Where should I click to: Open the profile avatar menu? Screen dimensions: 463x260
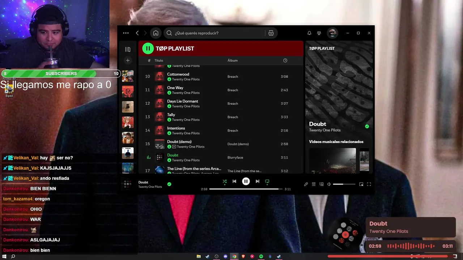(332, 33)
